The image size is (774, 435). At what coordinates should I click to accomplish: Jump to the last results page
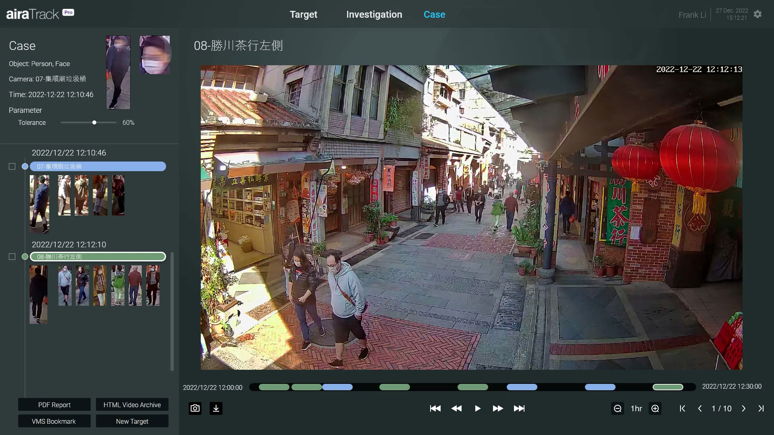coord(761,408)
